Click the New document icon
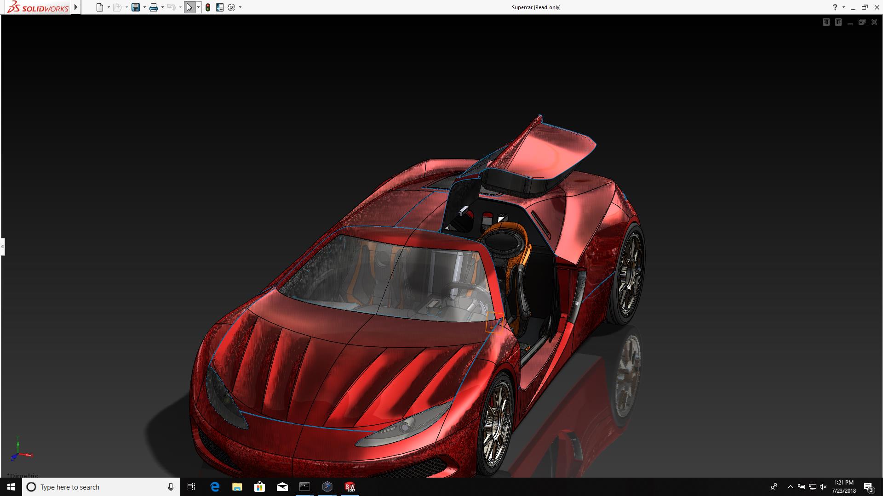The height and width of the screenshot is (496, 883). point(99,7)
